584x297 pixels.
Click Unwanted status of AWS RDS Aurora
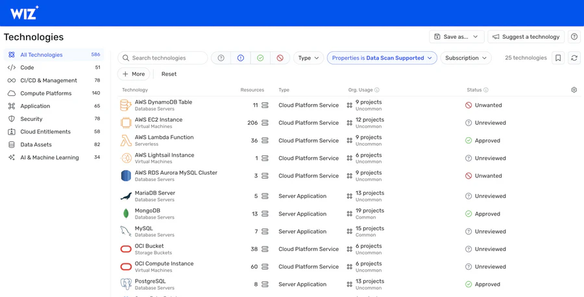tap(488, 175)
